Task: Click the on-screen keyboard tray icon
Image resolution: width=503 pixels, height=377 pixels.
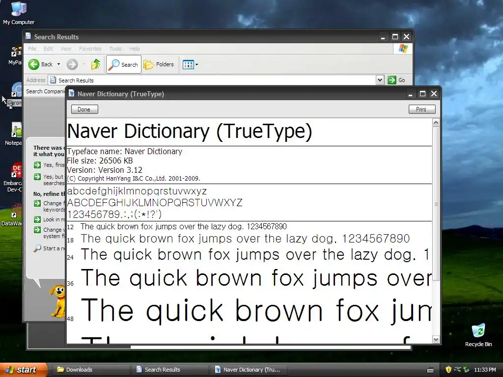Action: click(430, 370)
